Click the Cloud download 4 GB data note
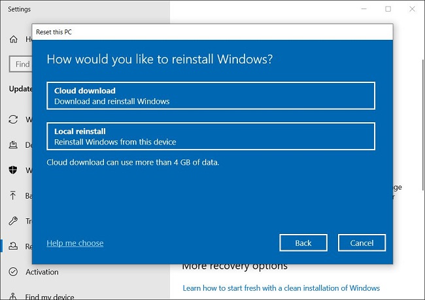 (133, 162)
